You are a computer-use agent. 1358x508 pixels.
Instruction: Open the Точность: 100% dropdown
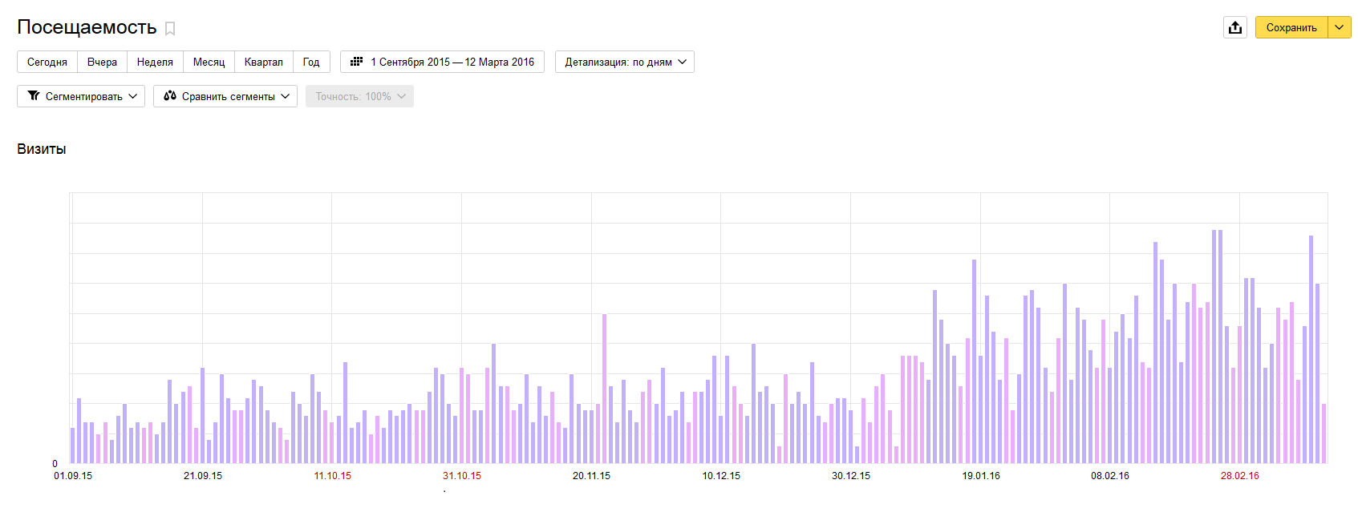(359, 96)
